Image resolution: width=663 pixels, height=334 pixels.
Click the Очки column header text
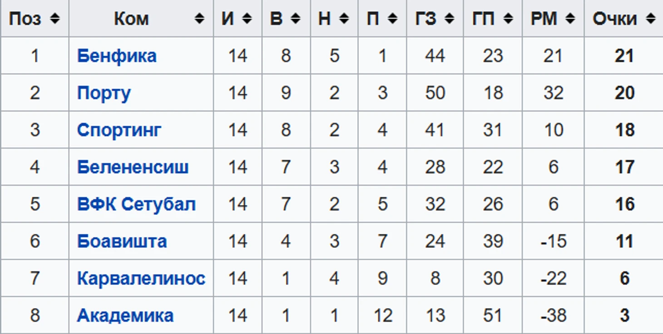click(x=614, y=19)
